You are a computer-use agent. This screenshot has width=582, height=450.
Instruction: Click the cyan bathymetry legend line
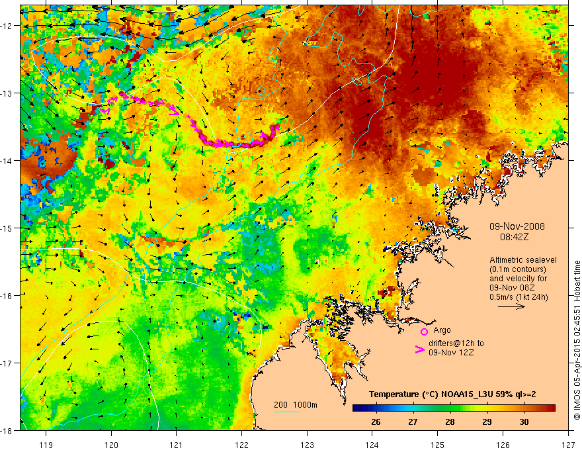(287, 412)
